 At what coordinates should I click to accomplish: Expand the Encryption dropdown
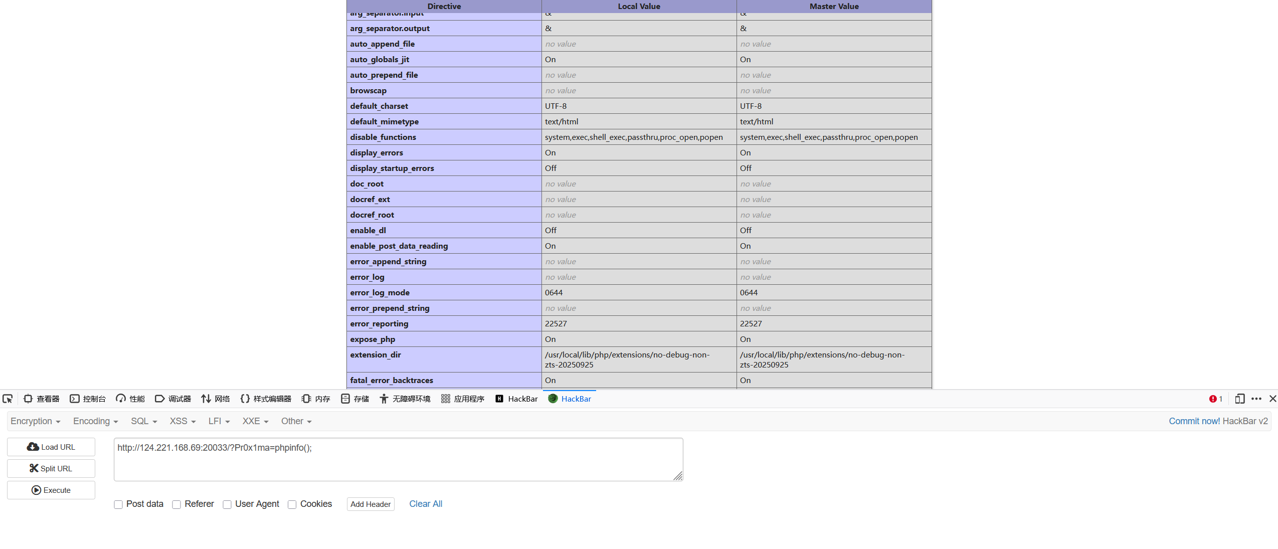[x=35, y=421]
